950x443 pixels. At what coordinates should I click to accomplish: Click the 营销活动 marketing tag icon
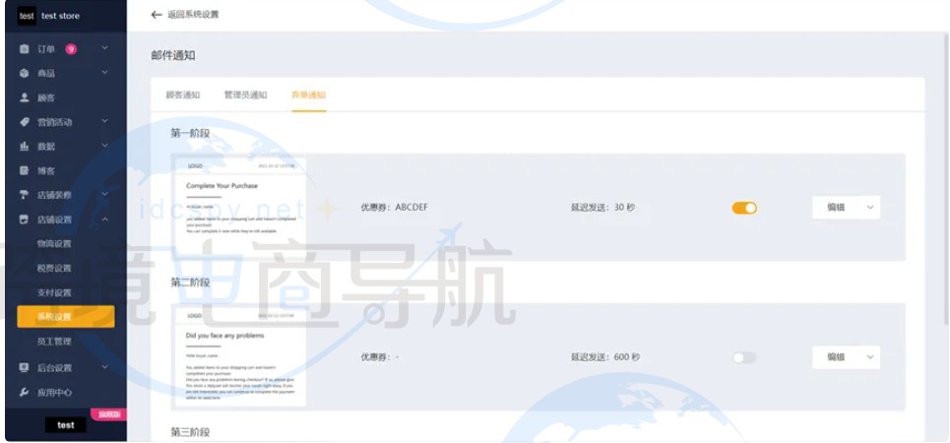pos(25,122)
